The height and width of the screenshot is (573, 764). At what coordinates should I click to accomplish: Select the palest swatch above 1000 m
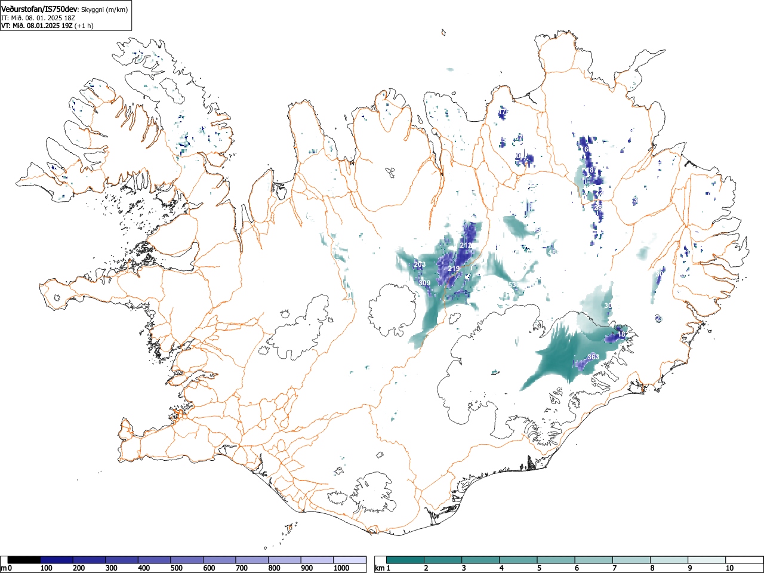(350, 560)
